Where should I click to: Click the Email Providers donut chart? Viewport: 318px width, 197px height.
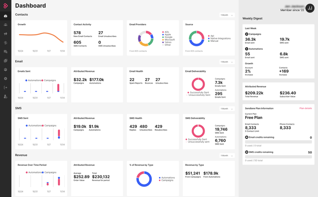tap(146, 38)
